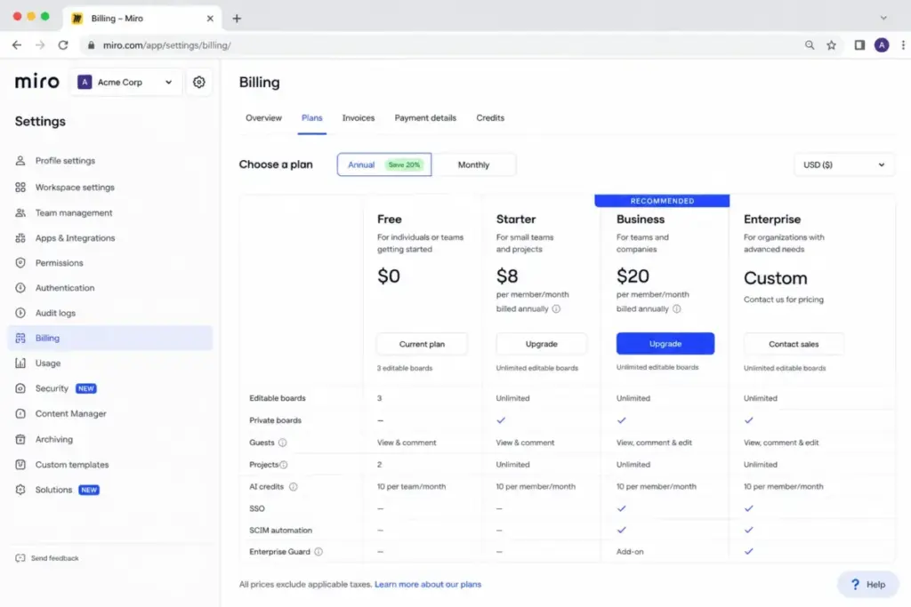The image size is (911, 607).
Task: Click the Team management people icon
Action: (x=20, y=213)
